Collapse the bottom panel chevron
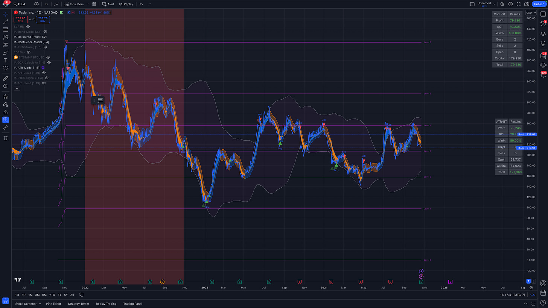Screen dimensions: 548x308 click(526, 303)
